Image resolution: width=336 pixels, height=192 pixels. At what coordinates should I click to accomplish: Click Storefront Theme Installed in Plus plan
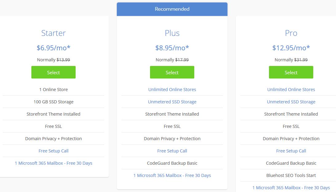[172, 114]
